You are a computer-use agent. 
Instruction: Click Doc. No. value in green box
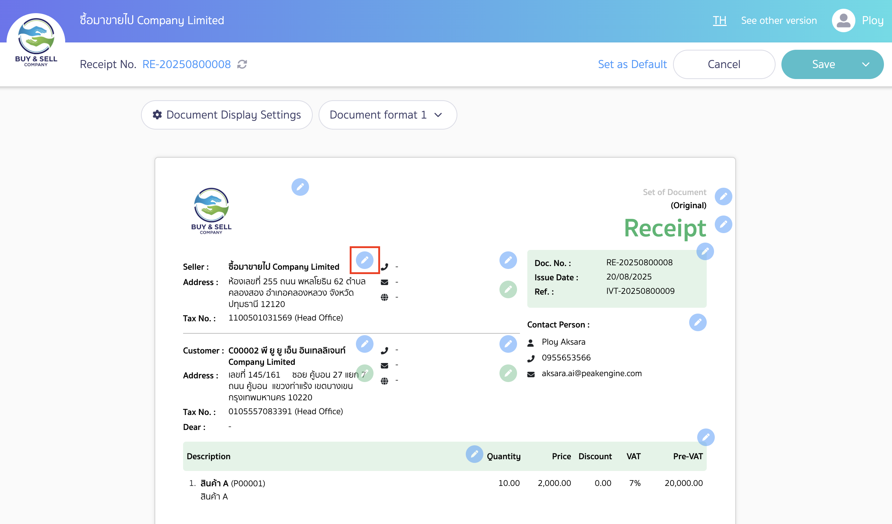[x=639, y=262]
